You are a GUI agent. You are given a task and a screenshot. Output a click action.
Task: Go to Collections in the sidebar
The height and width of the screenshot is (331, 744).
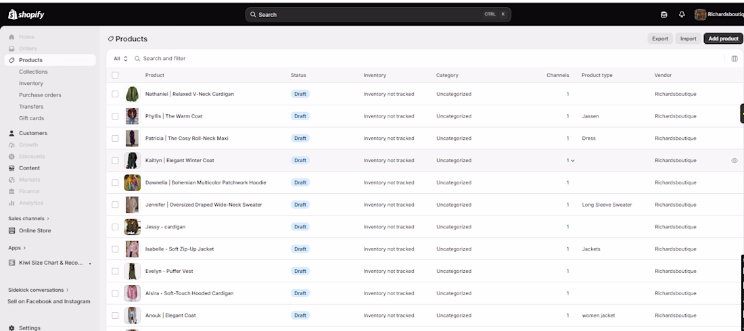[33, 72]
